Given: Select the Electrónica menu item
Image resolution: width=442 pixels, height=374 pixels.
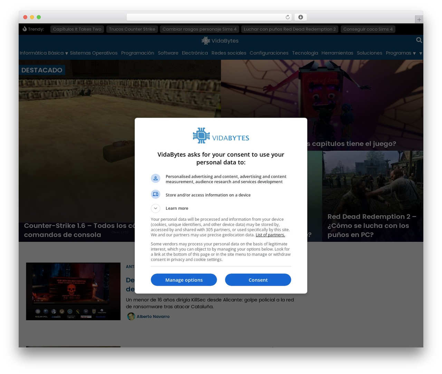Looking at the screenshot, I should (x=195, y=53).
